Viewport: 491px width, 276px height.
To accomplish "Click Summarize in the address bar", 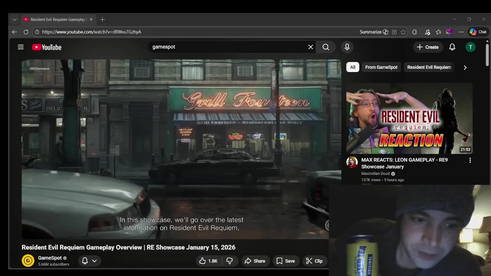I will [374, 32].
